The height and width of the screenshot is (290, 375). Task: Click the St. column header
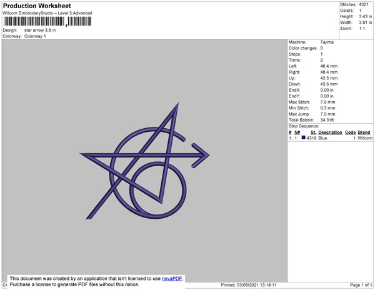(313, 132)
